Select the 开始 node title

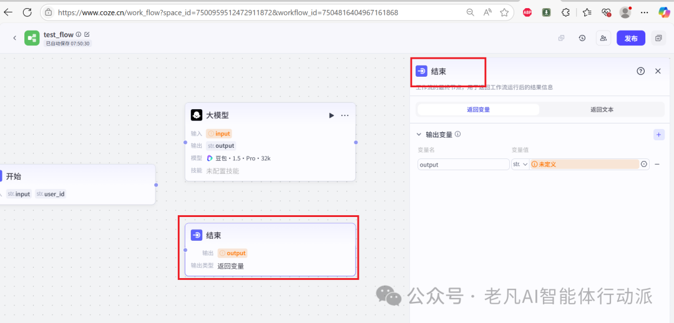click(x=13, y=176)
